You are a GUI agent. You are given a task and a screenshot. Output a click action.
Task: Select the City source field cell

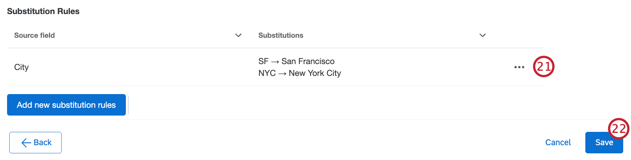click(22, 67)
